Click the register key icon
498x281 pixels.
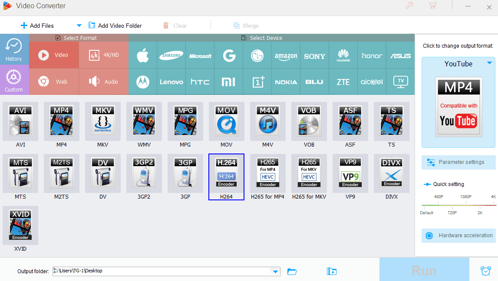coord(409,5)
